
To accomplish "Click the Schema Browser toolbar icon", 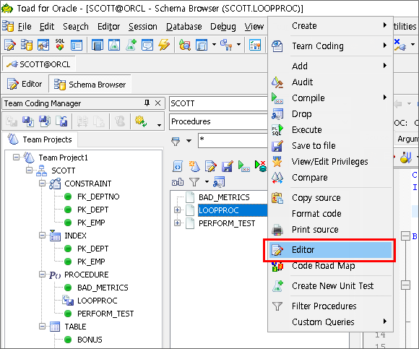I will click(27, 45).
